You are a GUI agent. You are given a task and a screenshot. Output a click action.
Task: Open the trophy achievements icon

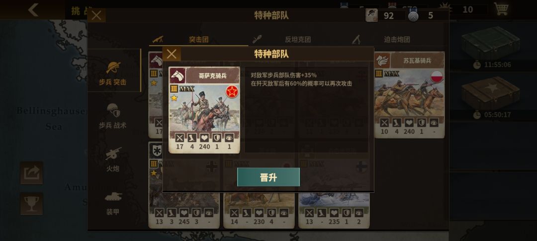(x=31, y=204)
